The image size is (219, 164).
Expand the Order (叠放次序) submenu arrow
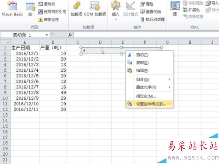point(170,87)
